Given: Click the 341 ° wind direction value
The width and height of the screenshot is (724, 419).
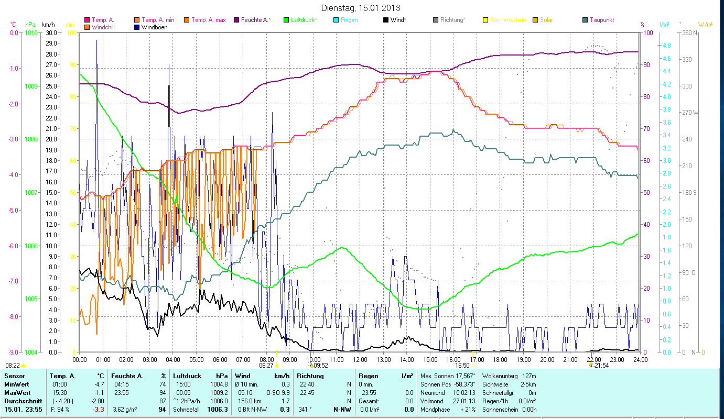Looking at the screenshot, I should pos(306,410).
